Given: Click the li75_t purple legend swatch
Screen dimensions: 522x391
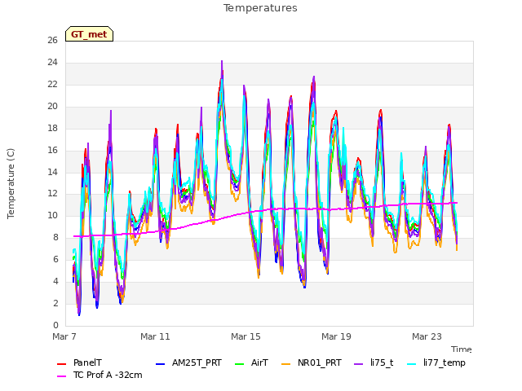Looking at the screenshot, I should click(x=359, y=364).
